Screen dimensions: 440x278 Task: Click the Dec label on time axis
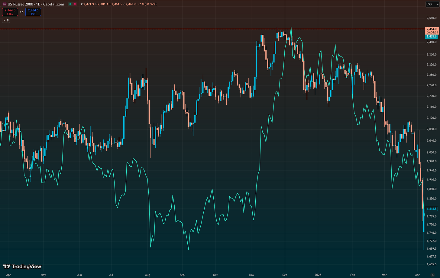(284, 275)
